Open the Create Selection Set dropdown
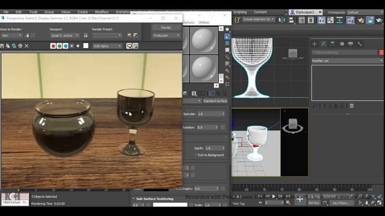This screenshot has width=385, height=216. tap(259, 19)
